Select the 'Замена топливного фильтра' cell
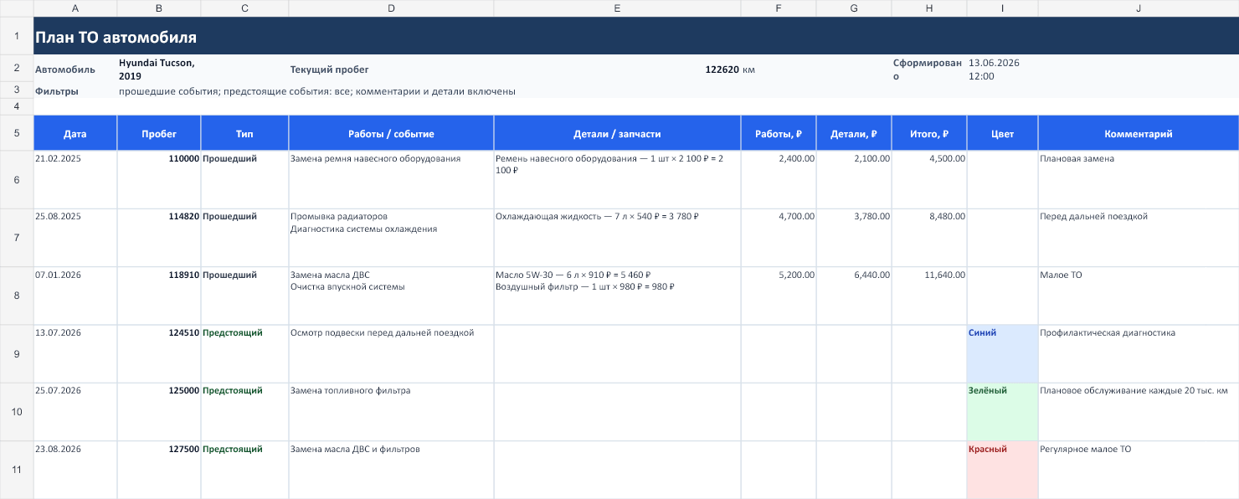 pyautogui.click(x=391, y=412)
